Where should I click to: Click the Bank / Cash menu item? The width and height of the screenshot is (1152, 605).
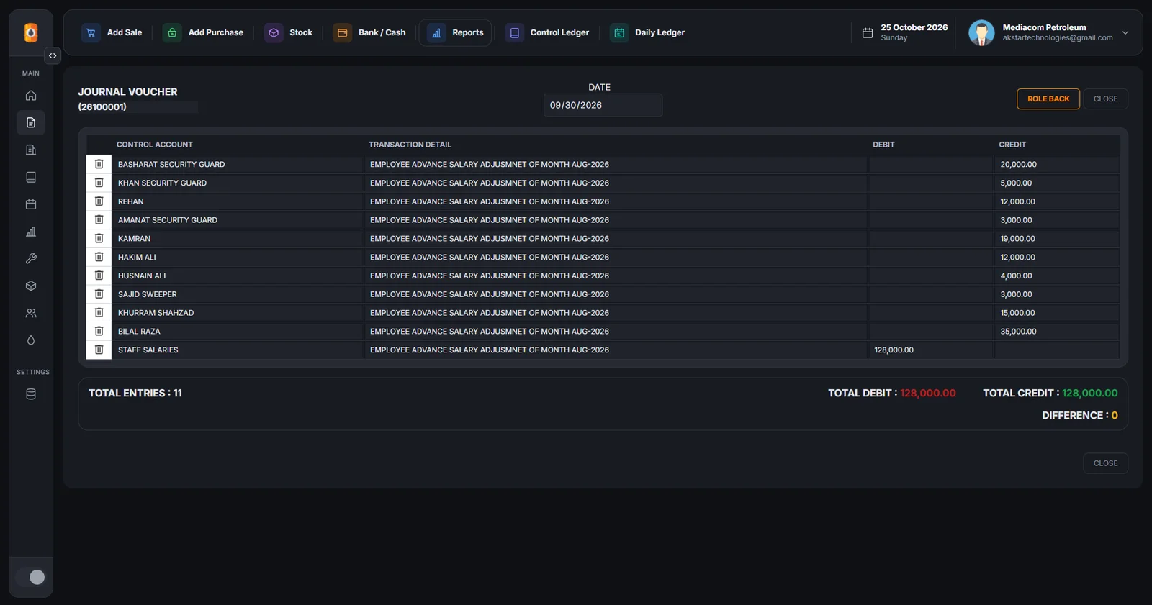(369, 32)
